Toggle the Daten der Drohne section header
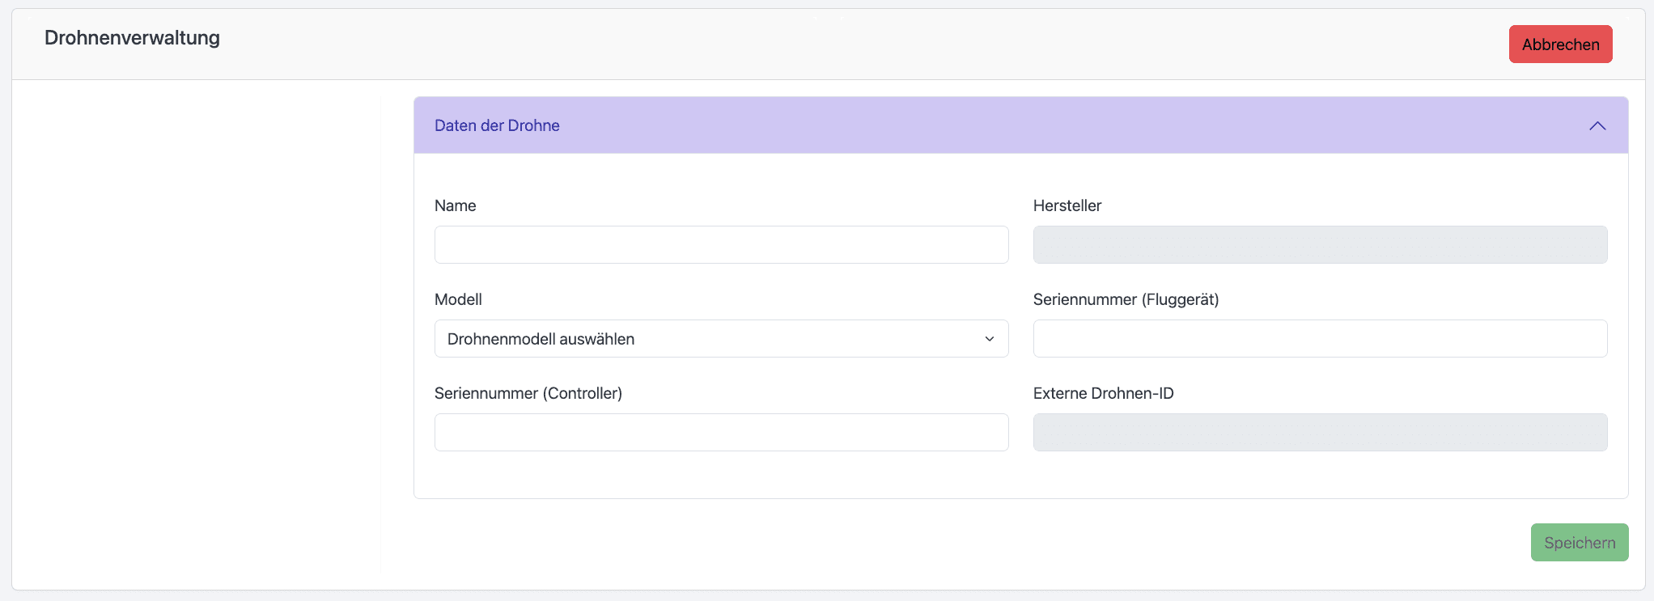1654x601 pixels. tap(971, 125)
